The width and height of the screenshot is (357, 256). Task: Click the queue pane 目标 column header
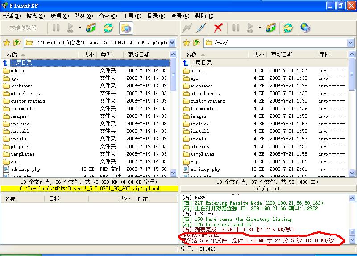[x=66, y=199]
